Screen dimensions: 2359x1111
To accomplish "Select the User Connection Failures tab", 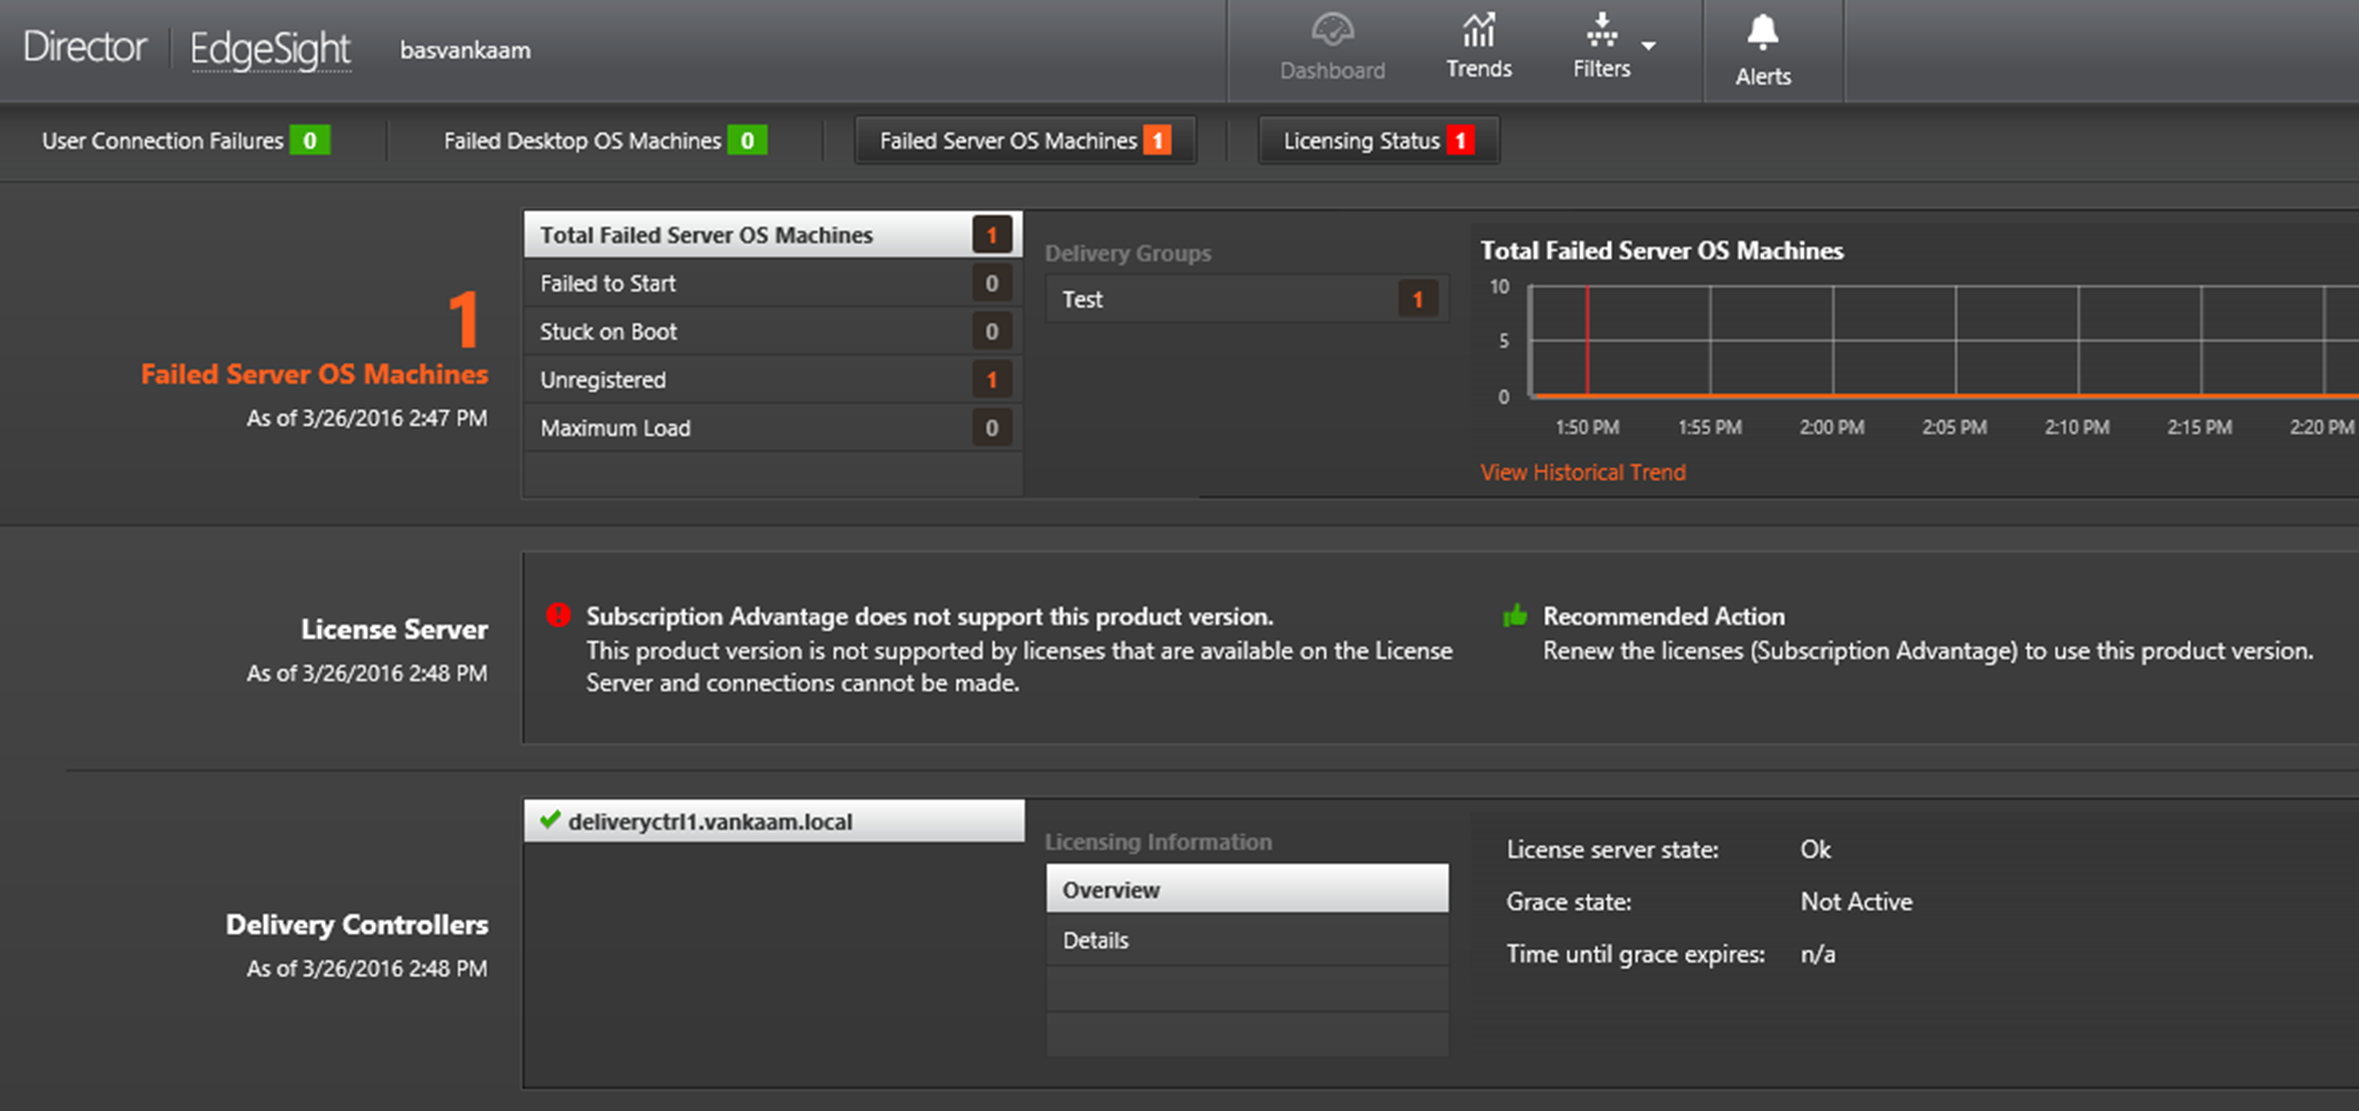I will pos(186,140).
